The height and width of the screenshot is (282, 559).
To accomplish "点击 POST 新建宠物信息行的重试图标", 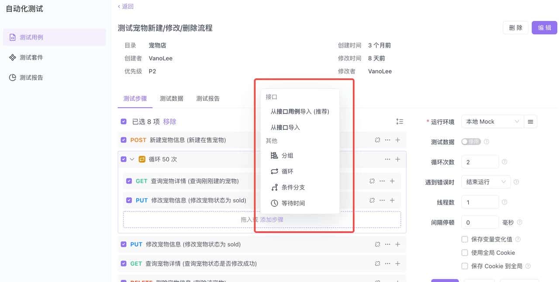I will pyautogui.click(x=377, y=140).
